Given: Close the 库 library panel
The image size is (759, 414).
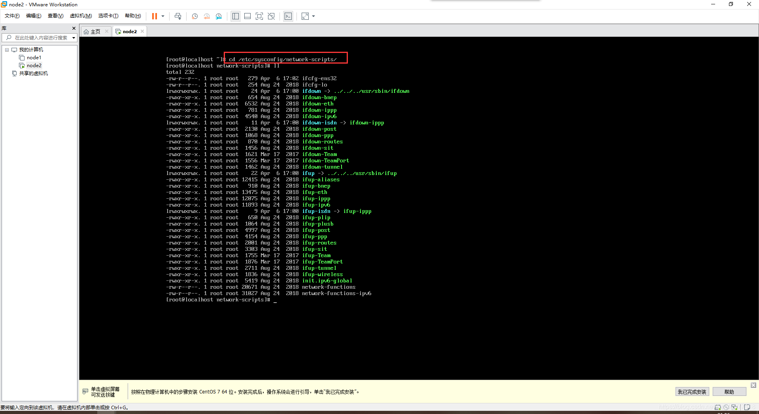Looking at the screenshot, I should tap(74, 28).
